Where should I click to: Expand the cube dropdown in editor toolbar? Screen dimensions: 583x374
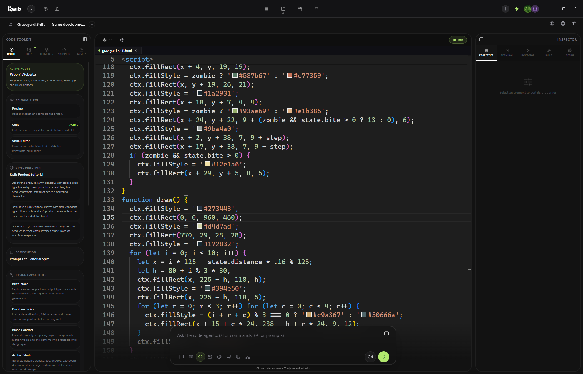point(107,40)
